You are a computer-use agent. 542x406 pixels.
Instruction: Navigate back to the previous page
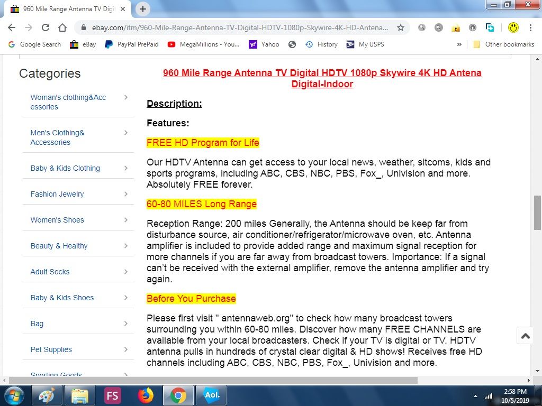point(12,27)
